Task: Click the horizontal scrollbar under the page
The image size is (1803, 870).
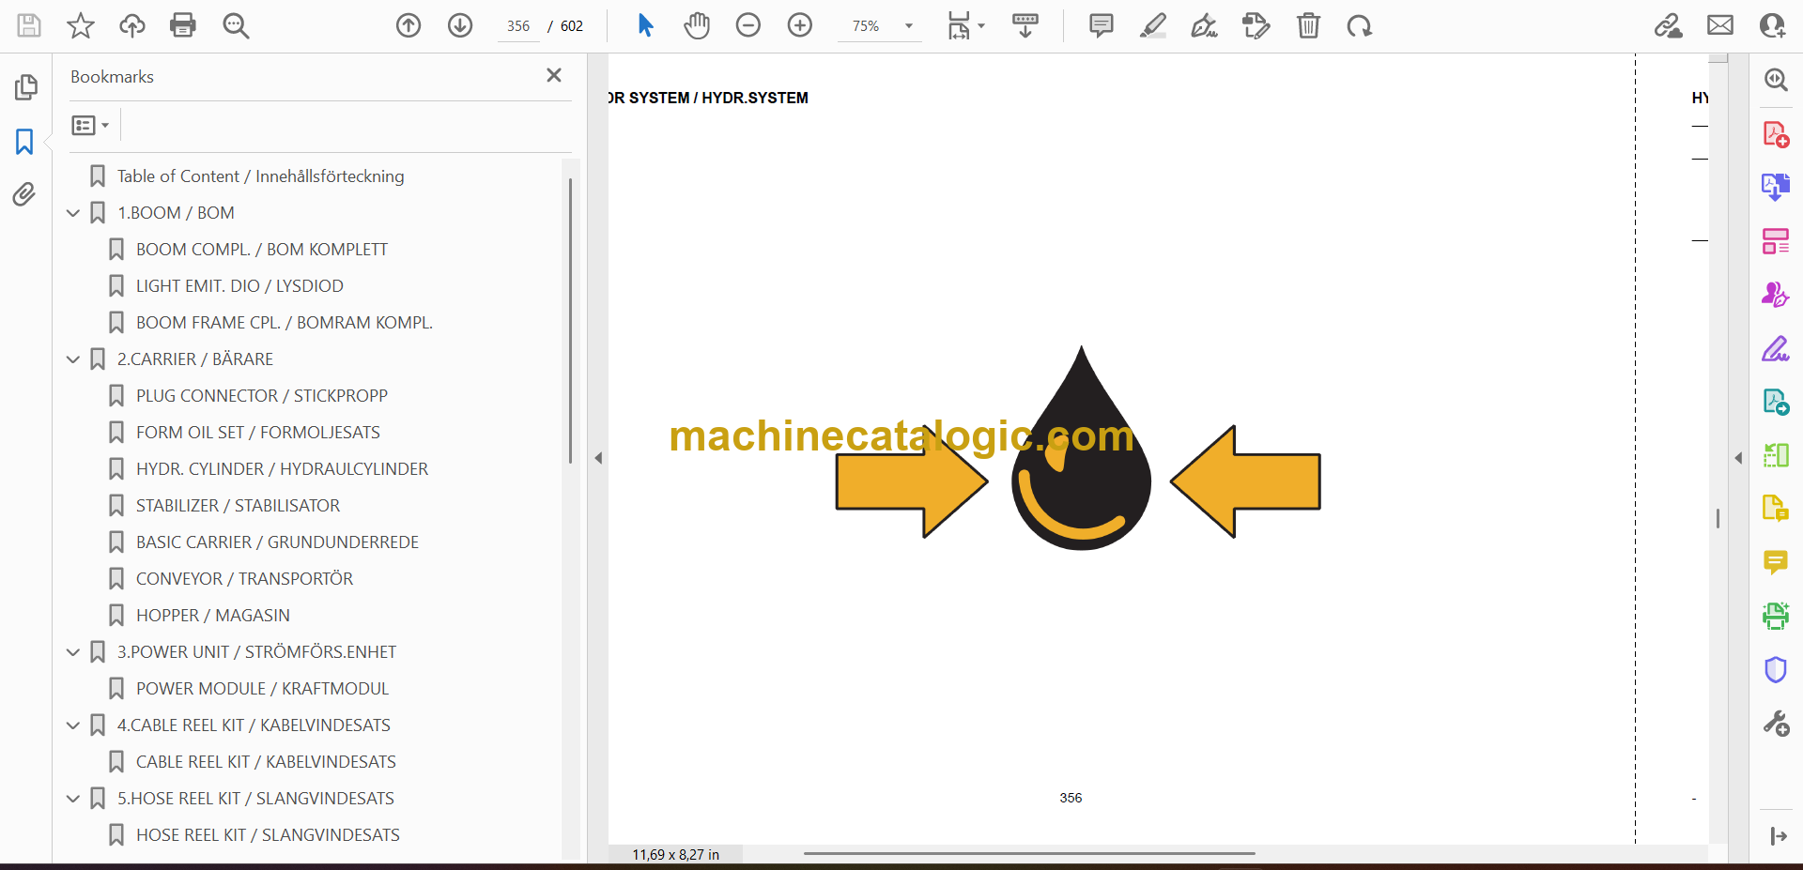Action: coord(1029,854)
